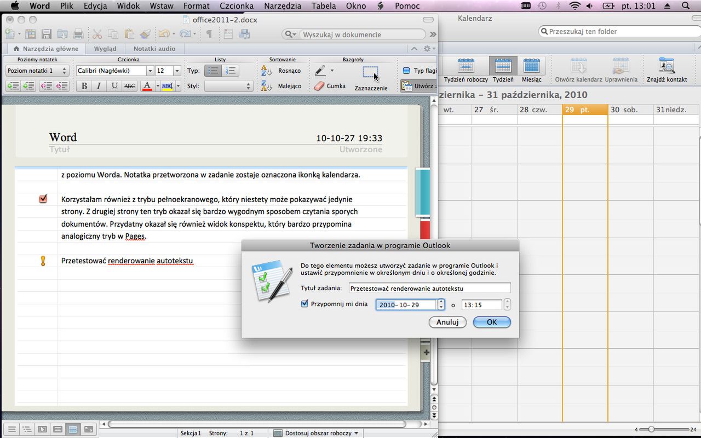Click Znajdź kontakt in Outlook toolbar
701x438 pixels.
pyautogui.click(x=666, y=71)
